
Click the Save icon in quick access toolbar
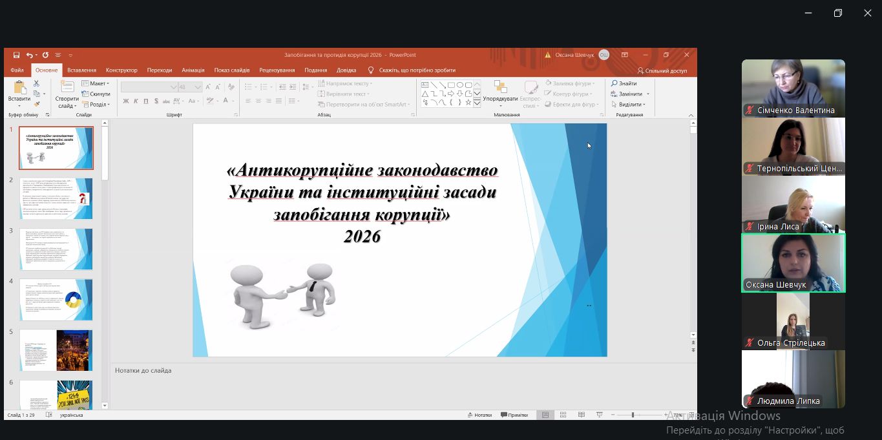(x=16, y=56)
